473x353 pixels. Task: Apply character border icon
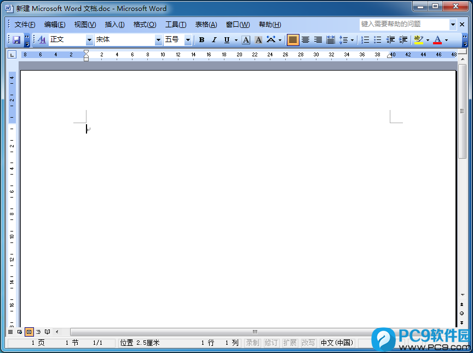click(x=246, y=40)
